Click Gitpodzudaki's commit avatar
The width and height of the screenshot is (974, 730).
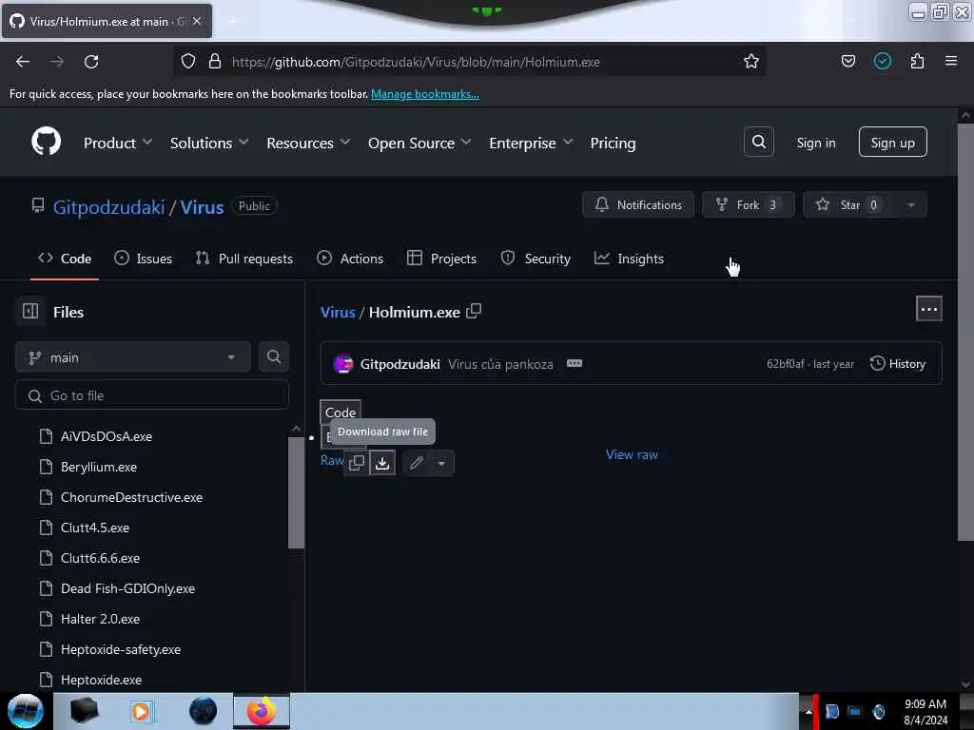[x=342, y=364]
